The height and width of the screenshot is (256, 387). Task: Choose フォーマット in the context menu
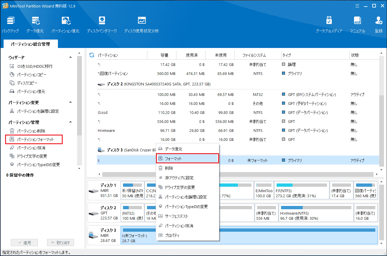click(187, 159)
